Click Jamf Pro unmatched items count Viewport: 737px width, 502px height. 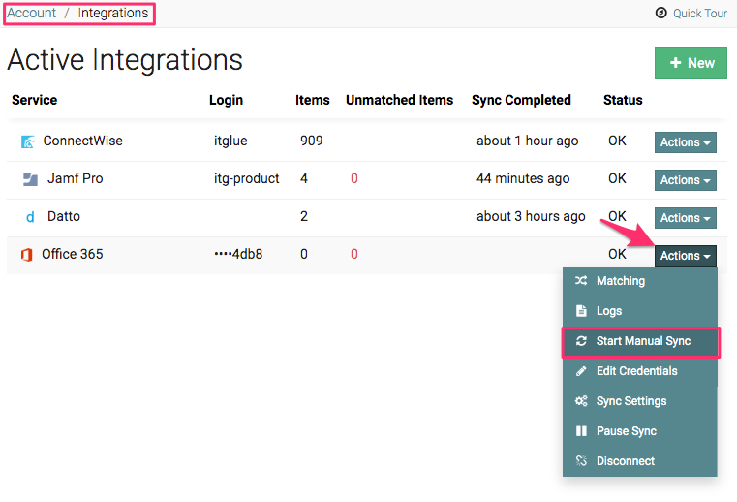[x=354, y=179]
